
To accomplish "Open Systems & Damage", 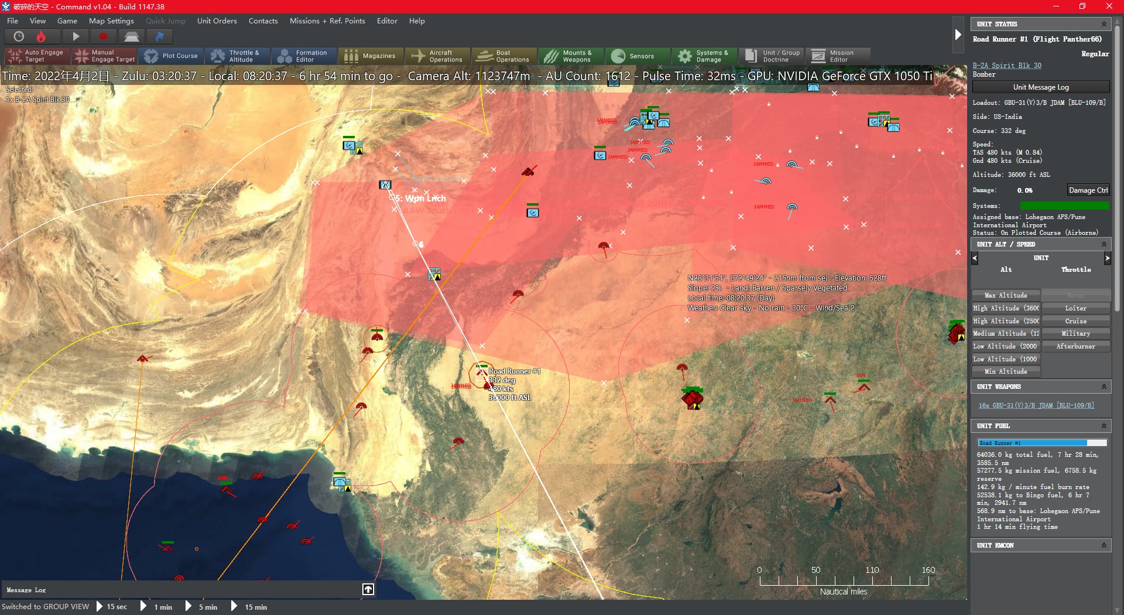I will 705,56.
